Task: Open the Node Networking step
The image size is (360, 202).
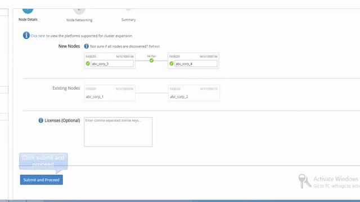Action: [79, 20]
